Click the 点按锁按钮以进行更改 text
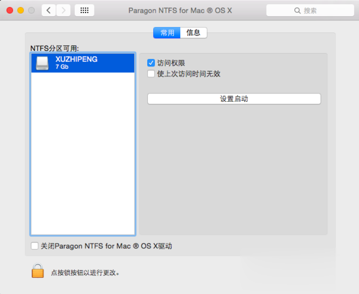The height and width of the screenshot is (294, 359). click(x=85, y=272)
